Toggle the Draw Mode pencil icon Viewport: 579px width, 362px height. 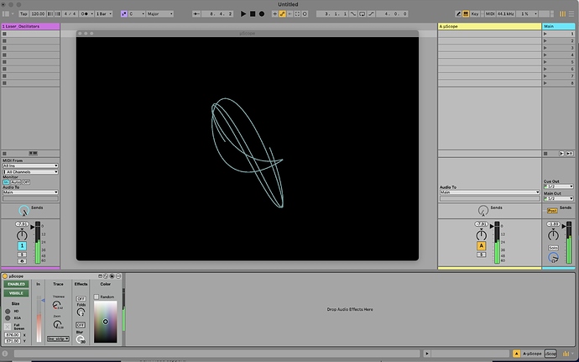[x=458, y=13]
